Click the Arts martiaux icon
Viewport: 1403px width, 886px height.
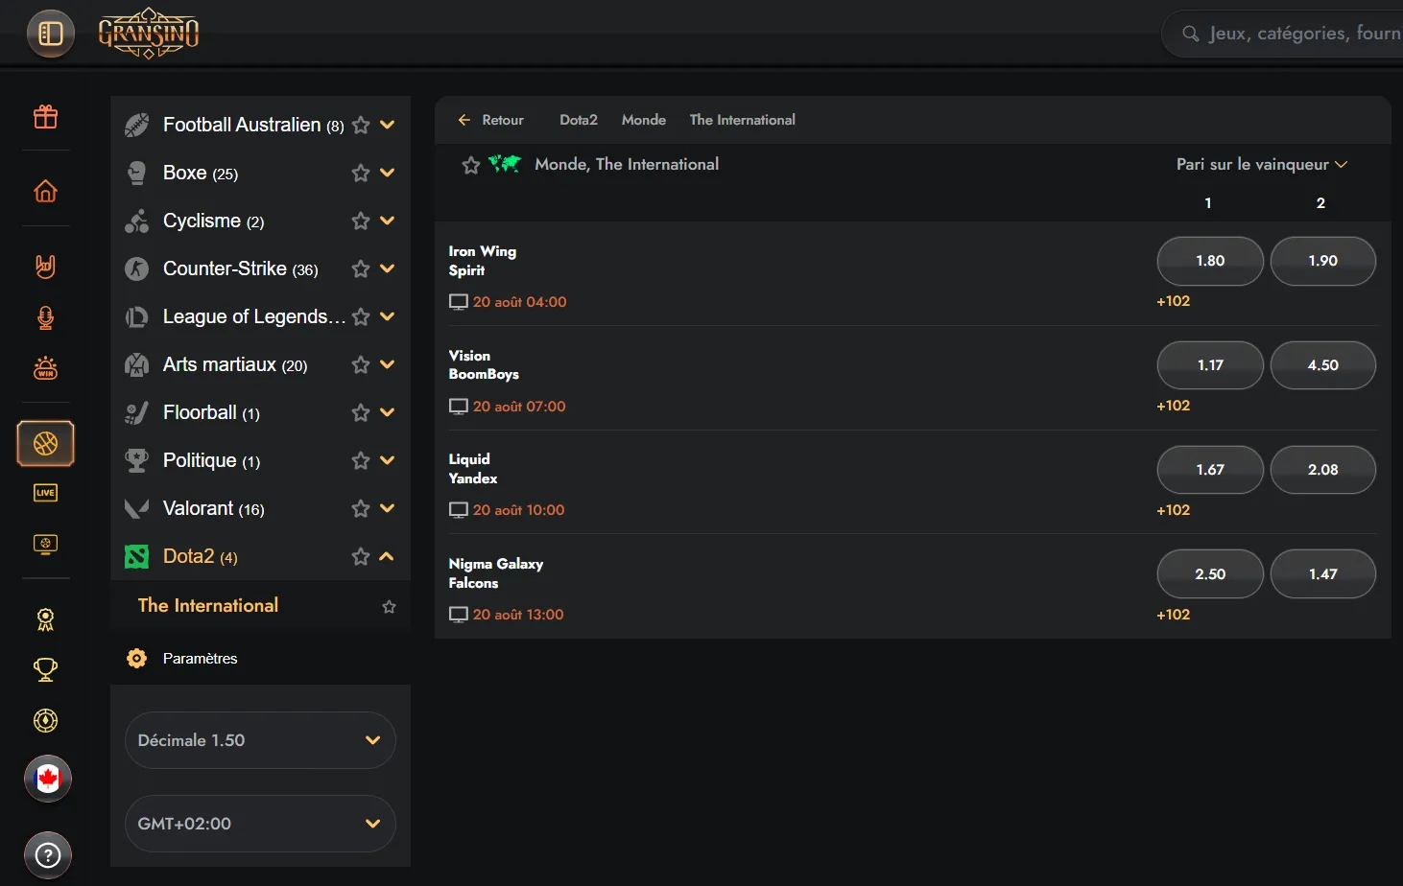coord(137,364)
